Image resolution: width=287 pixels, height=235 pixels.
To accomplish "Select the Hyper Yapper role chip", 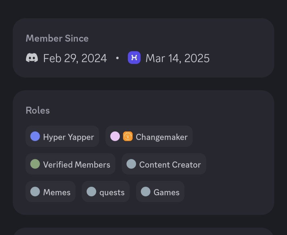I will click(x=62, y=136).
